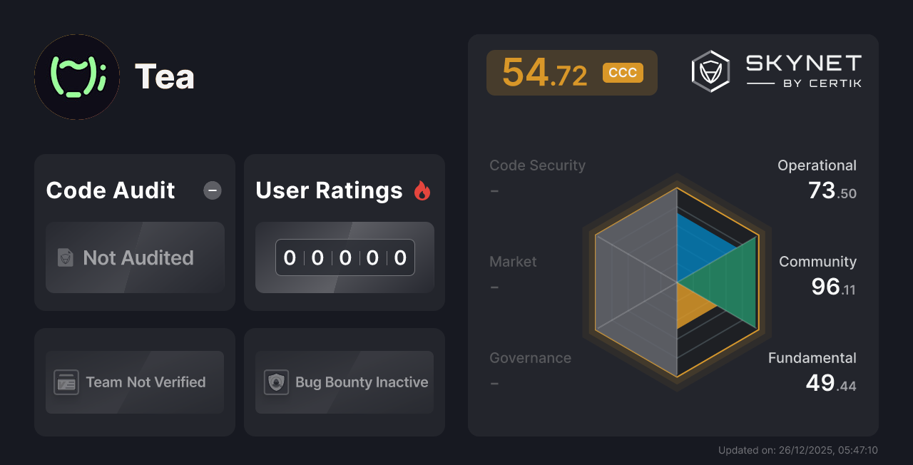Click the Tea project logo avatar
Image resolution: width=913 pixels, height=465 pixels.
pos(76,76)
